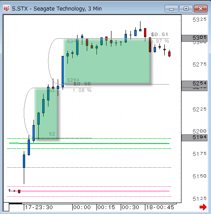Viewport: 211px width, 214px height.
Task: Click the 5275 price scale label
Action: click(200, 64)
